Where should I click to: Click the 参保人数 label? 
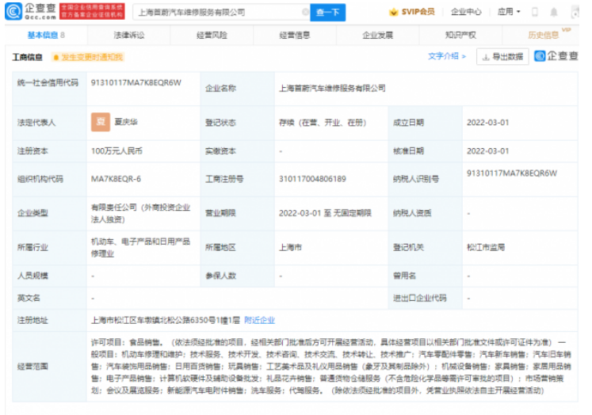[x=220, y=276]
